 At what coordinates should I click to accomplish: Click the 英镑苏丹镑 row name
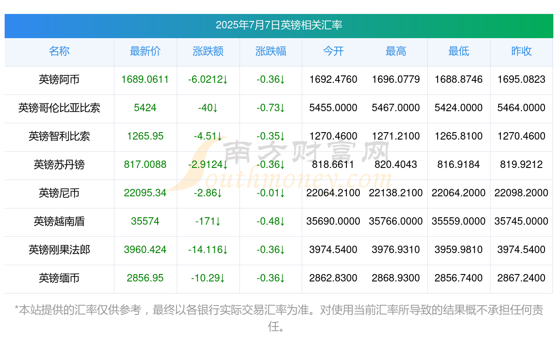tap(59, 165)
